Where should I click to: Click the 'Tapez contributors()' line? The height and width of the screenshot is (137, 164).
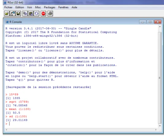[50, 62]
